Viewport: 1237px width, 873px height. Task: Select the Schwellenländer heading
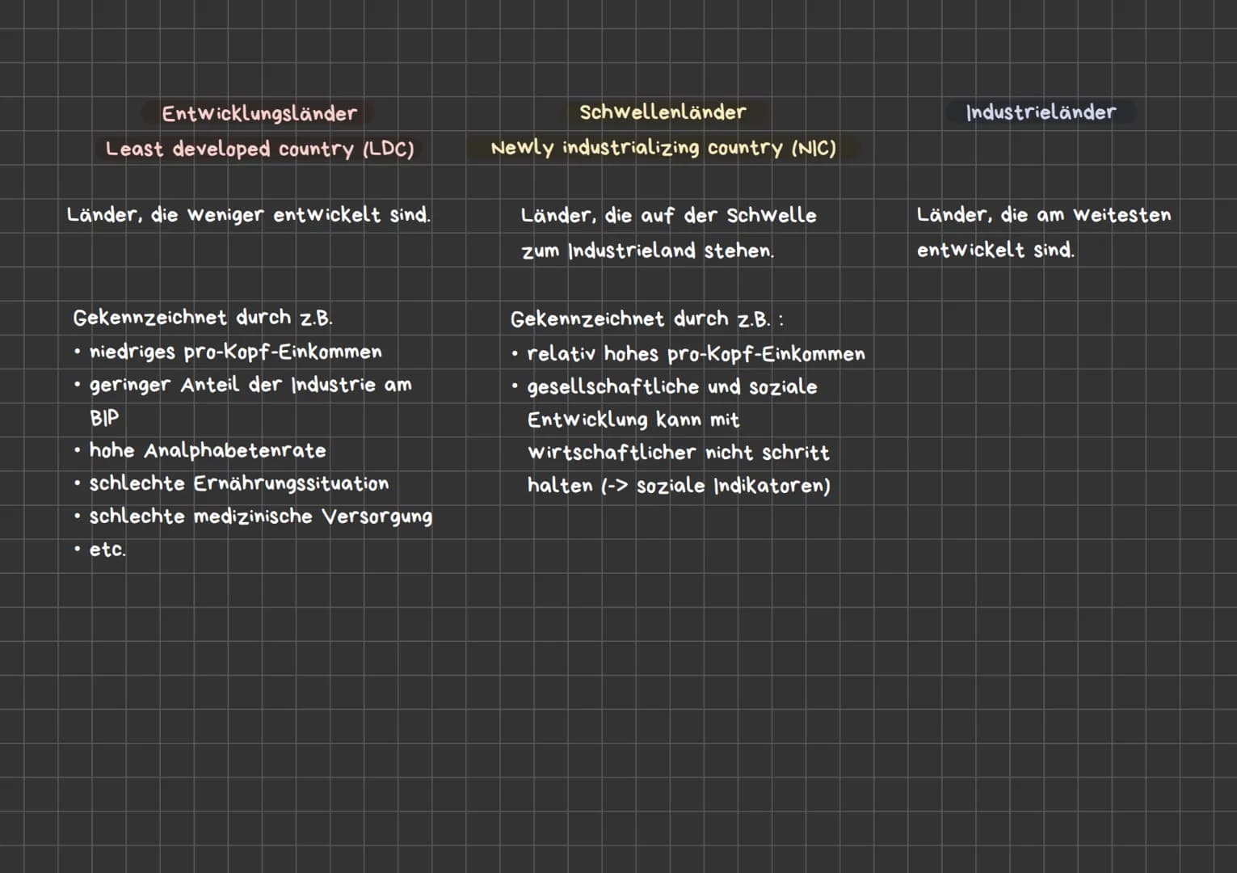(x=663, y=112)
